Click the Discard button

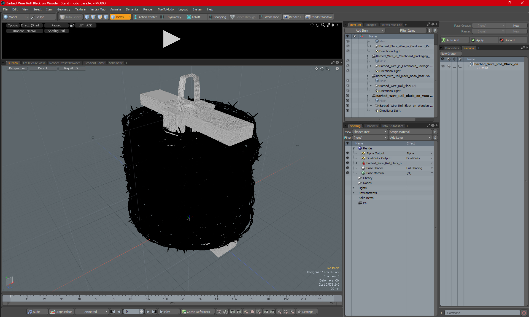(x=513, y=40)
